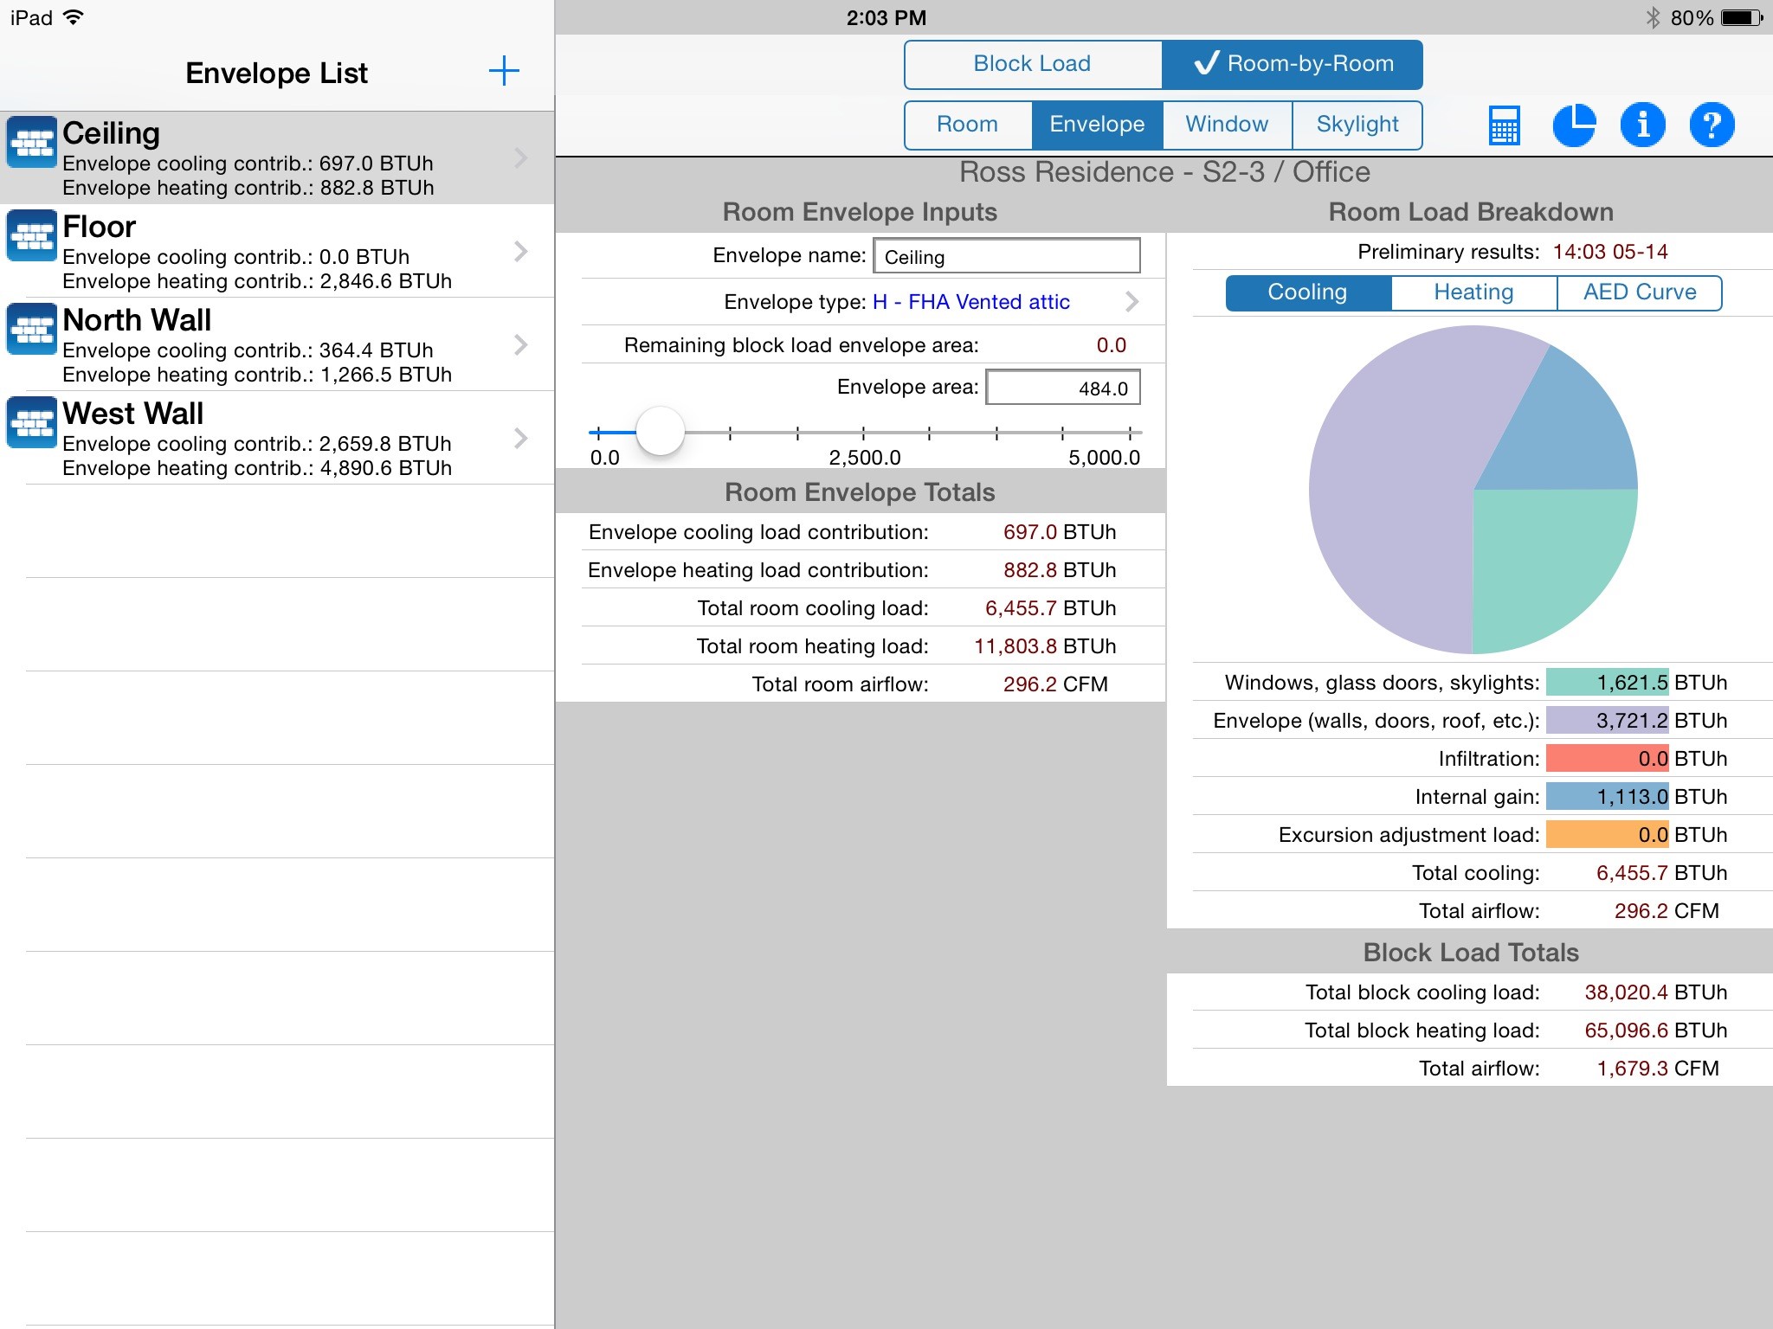Show the Cooling breakdown
1773x1329 pixels.
tap(1308, 292)
